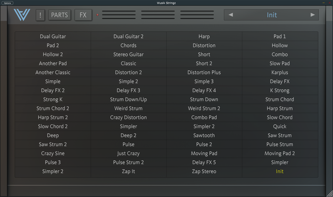Select the Crazy Distortion preset
The width and height of the screenshot is (333, 197).
(129, 117)
